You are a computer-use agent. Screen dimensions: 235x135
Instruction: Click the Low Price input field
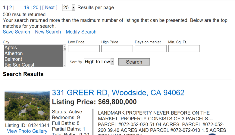(x=84, y=49)
